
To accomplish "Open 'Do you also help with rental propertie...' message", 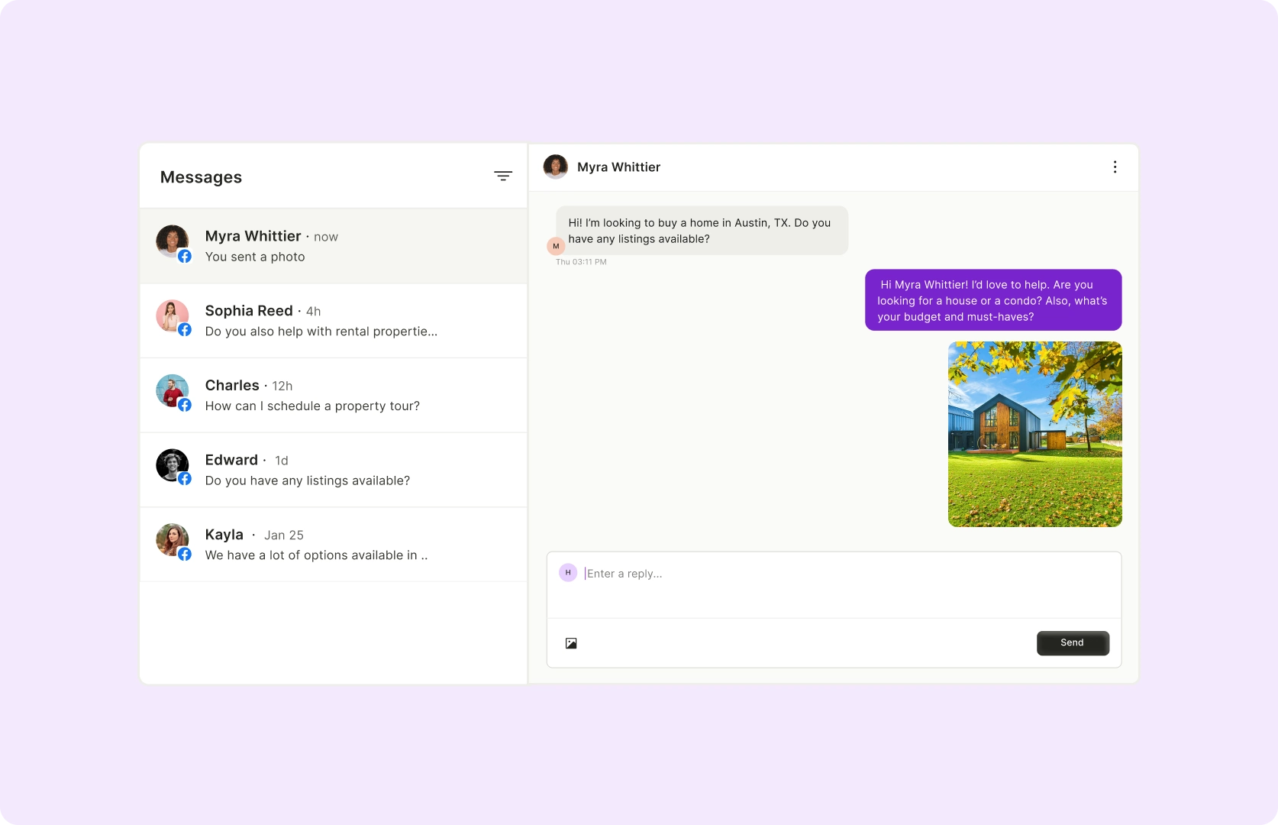I will pos(321,332).
